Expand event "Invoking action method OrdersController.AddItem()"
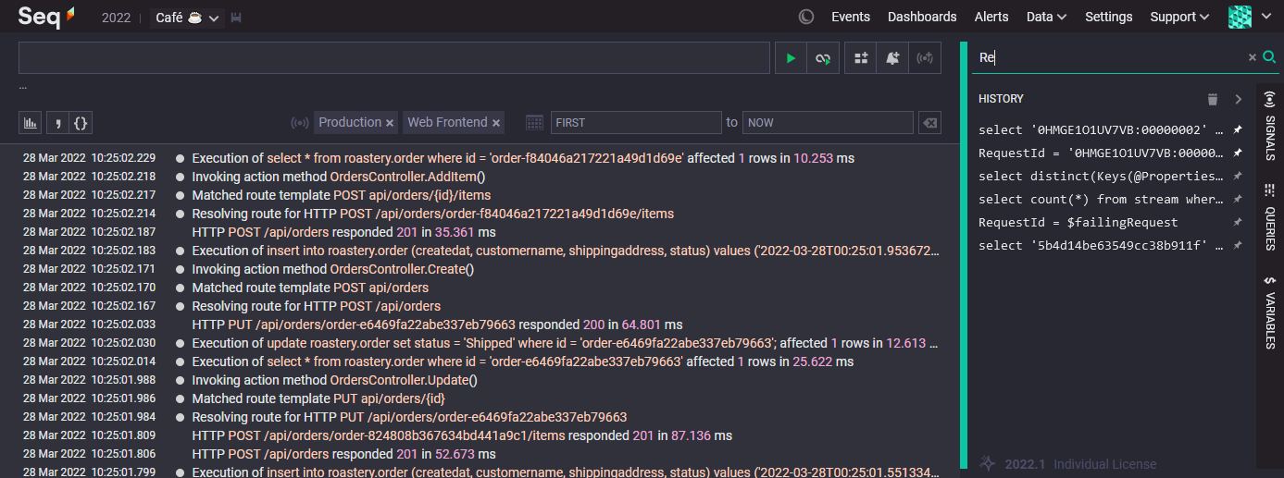 click(339, 177)
